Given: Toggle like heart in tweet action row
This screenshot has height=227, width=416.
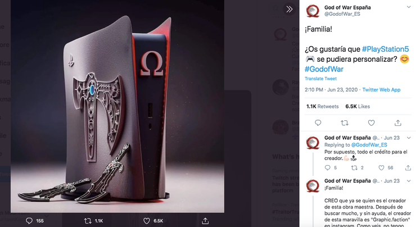Looking at the screenshot, I should tap(372, 122).
